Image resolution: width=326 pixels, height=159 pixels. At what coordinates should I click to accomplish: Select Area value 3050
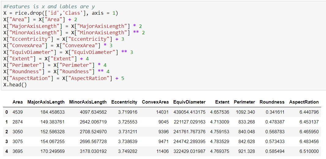18,132
